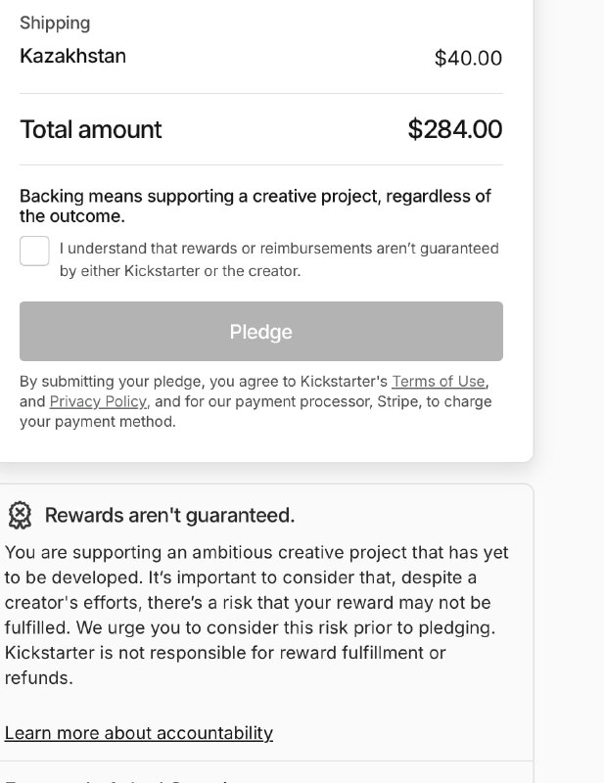Tick the rewards acknowledgment checkbox
The width and height of the screenshot is (604, 783).
[x=34, y=251]
